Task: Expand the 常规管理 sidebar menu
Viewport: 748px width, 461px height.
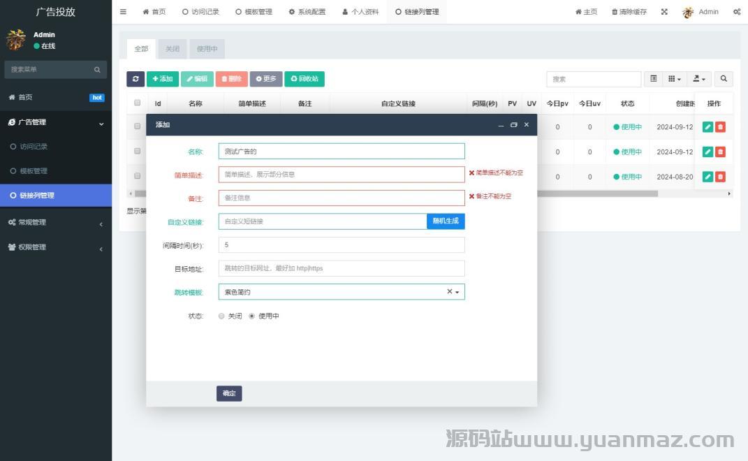Action: tap(56, 222)
